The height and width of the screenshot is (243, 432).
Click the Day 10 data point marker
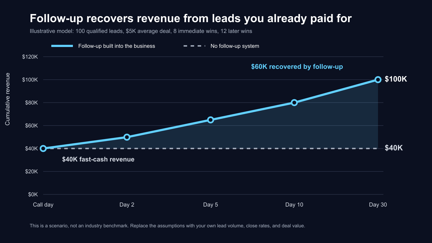(294, 103)
